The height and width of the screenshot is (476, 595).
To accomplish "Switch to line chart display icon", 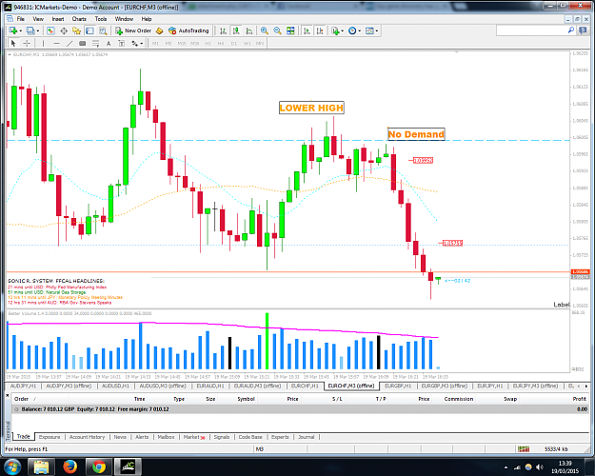I will [x=249, y=30].
